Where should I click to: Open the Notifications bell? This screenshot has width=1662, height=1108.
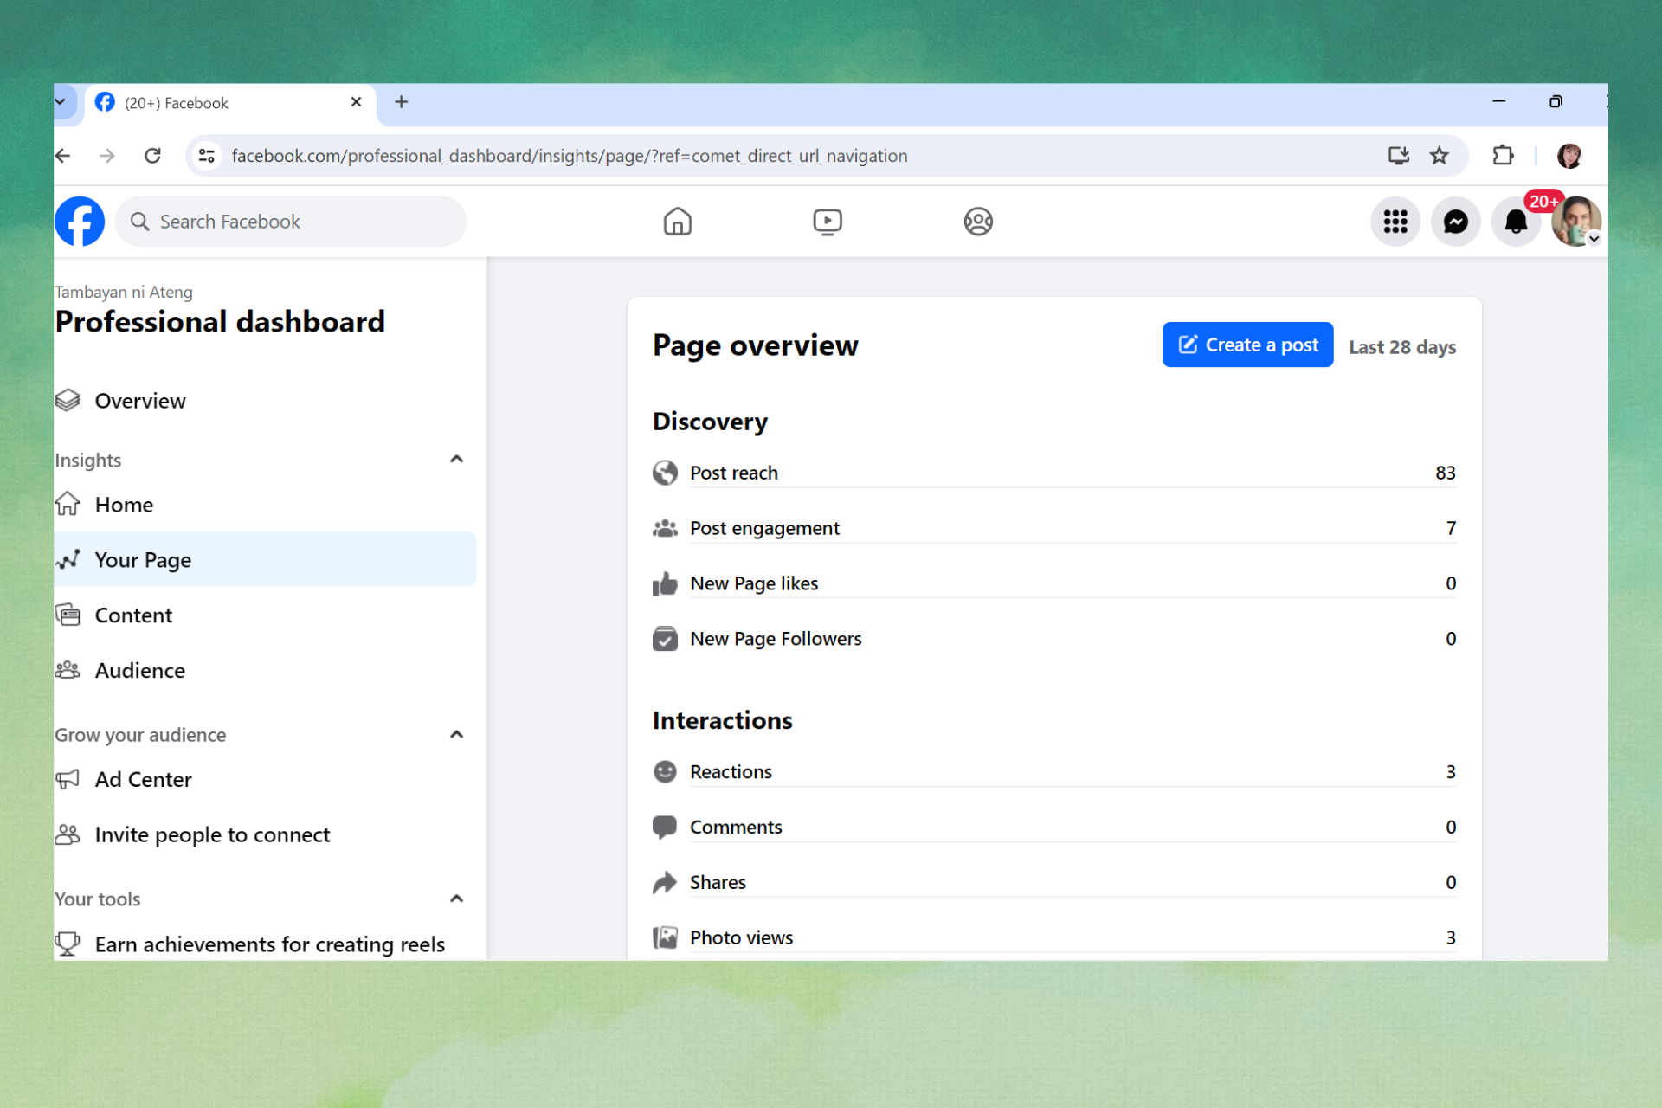pyautogui.click(x=1515, y=222)
